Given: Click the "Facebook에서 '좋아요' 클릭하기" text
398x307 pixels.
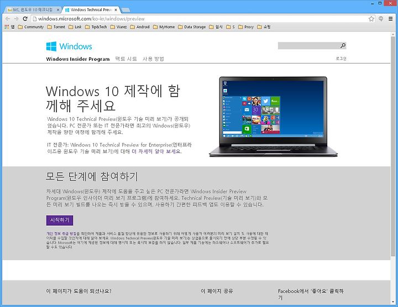Looking at the screenshot, I should (x=311, y=294).
